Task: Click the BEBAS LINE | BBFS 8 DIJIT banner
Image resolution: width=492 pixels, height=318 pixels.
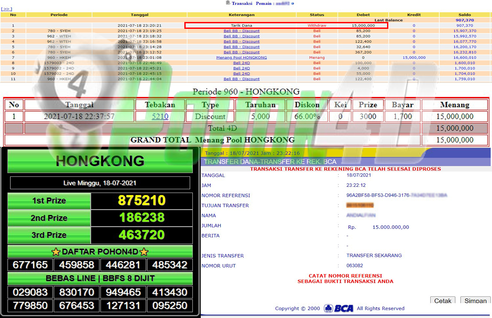Action: click(x=100, y=278)
